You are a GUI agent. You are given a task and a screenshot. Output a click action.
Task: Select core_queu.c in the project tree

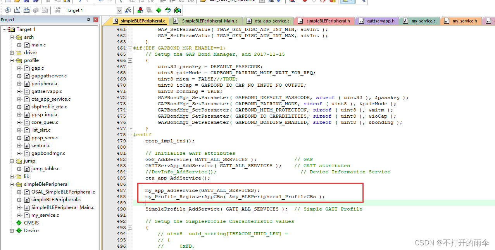click(x=45, y=122)
